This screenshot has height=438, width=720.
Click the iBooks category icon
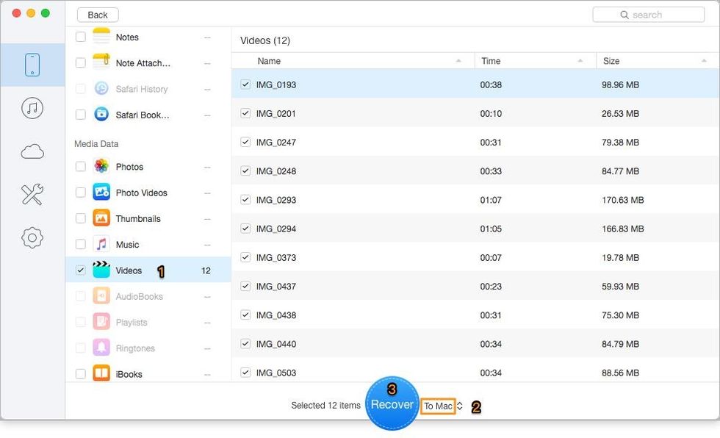coord(101,373)
